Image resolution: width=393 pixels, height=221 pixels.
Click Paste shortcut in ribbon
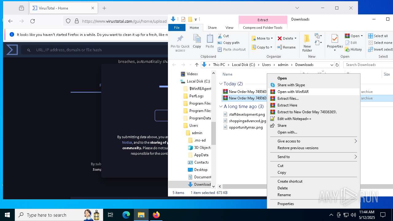(x=232, y=49)
